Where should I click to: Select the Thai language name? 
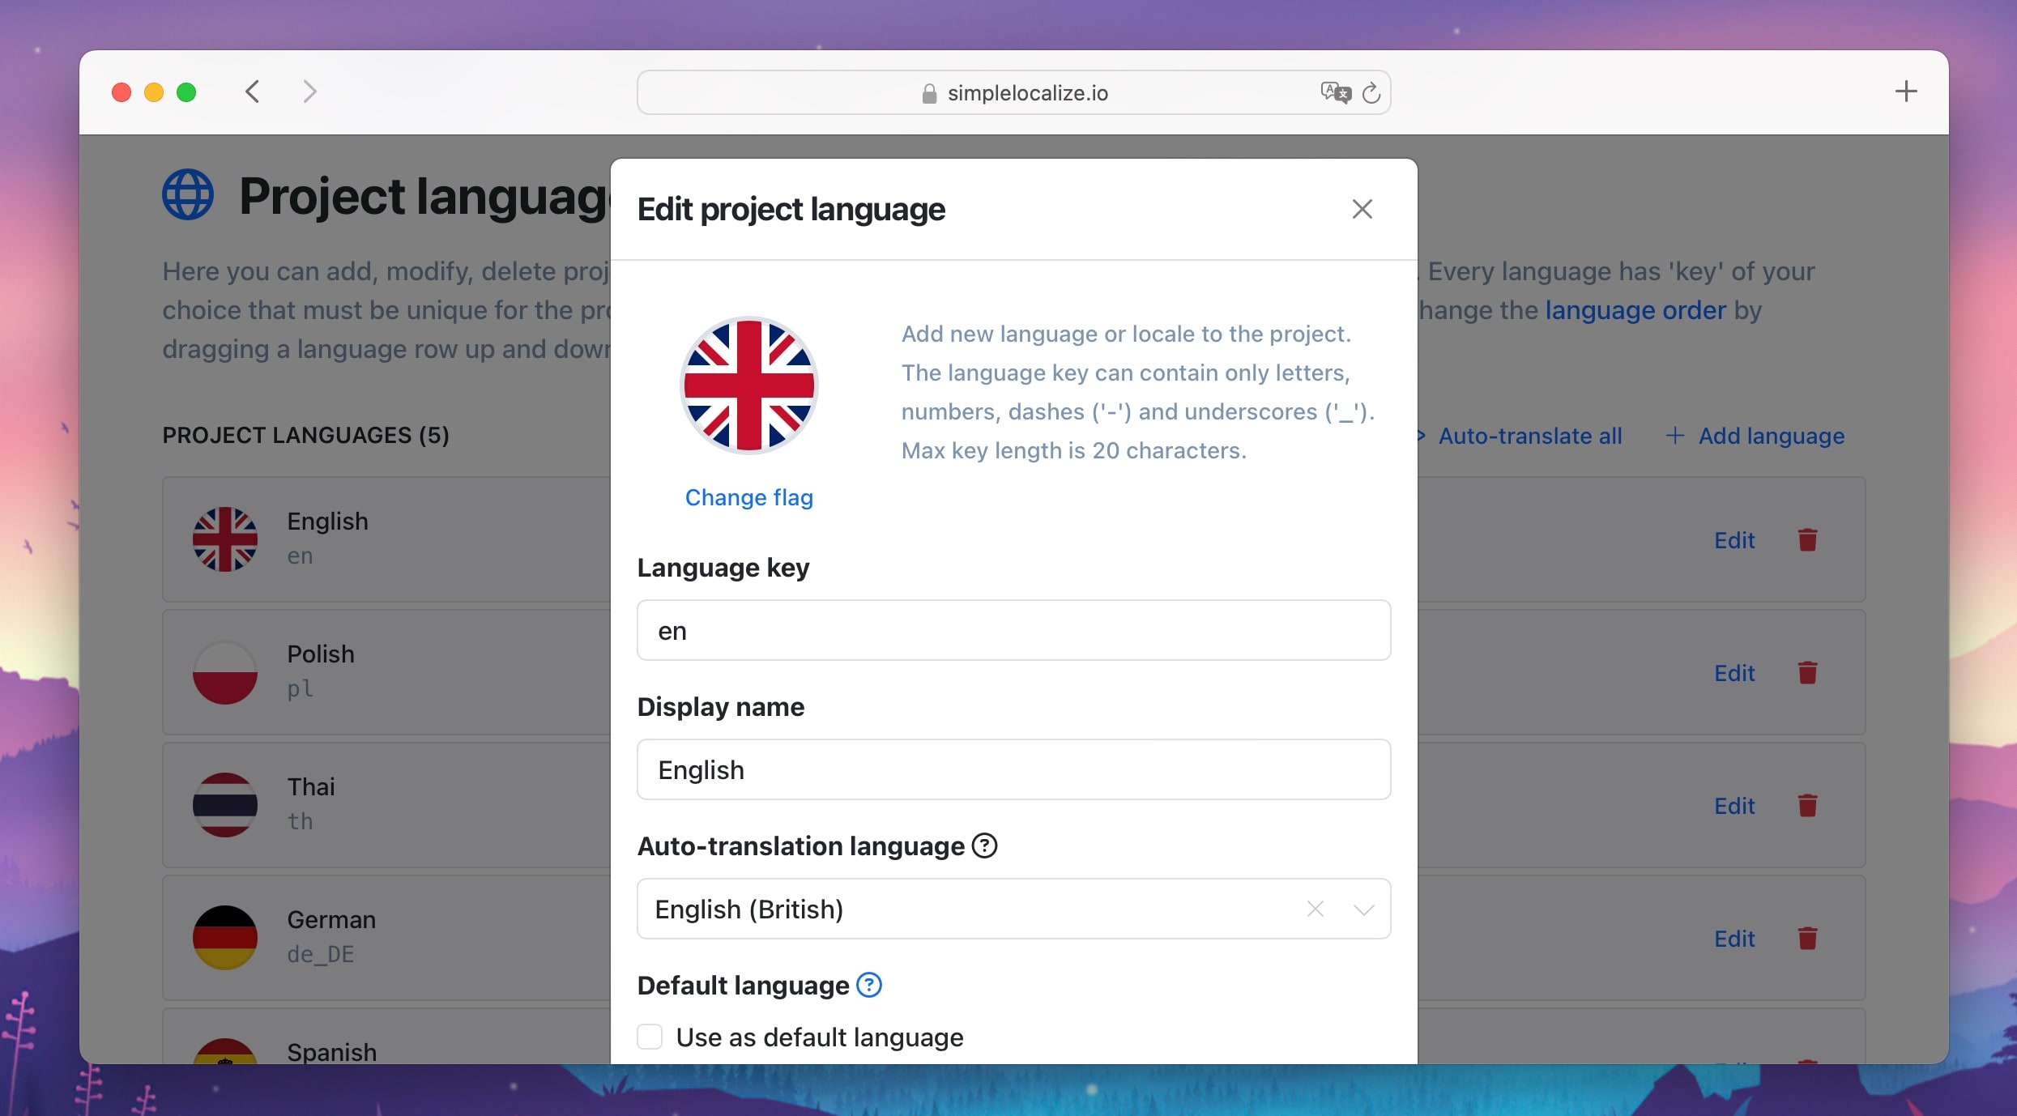311,786
